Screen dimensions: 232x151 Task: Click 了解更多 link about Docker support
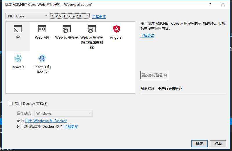71,126
